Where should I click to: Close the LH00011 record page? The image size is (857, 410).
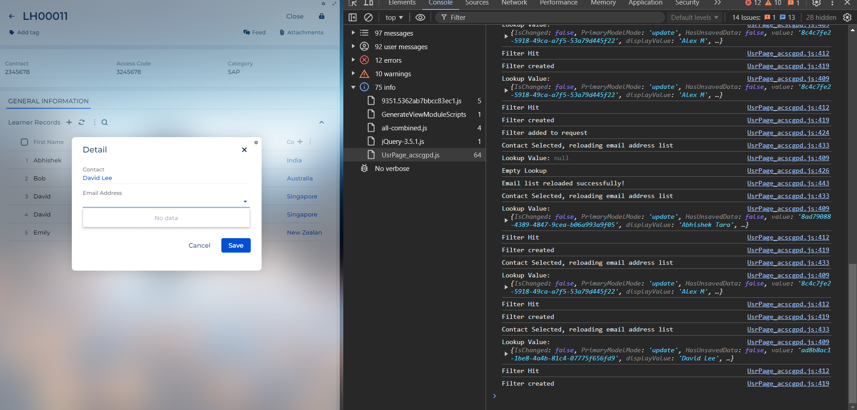point(295,16)
